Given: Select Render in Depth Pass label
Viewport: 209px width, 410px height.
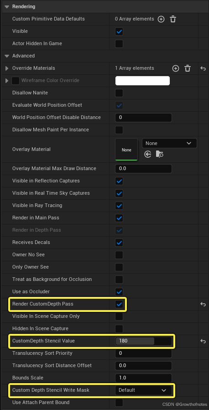Looking at the screenshot, I should 37,230.
